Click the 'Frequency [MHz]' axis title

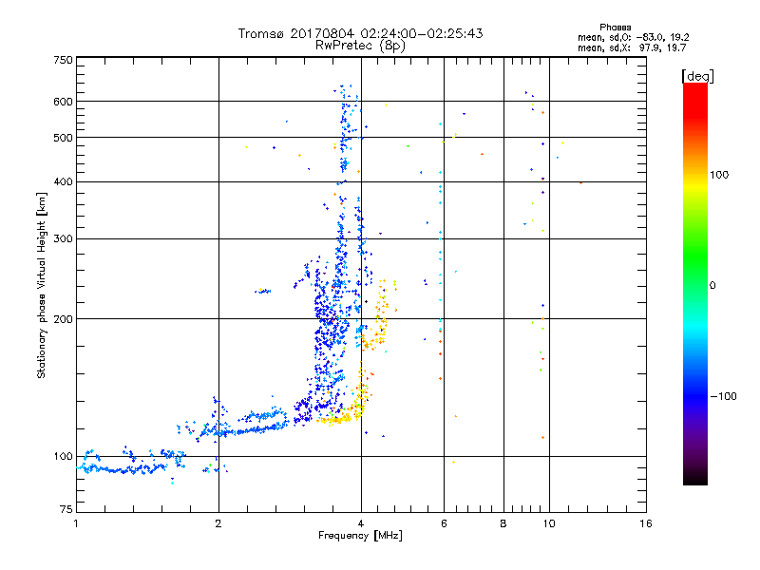pos(360,536)
